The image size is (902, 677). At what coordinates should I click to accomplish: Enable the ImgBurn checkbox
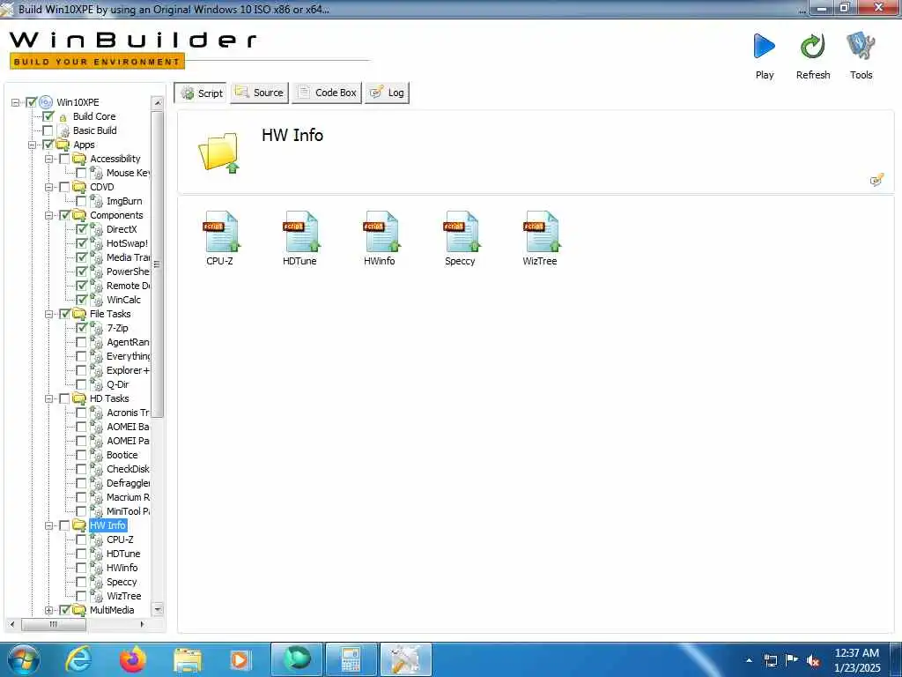(82, 201)
